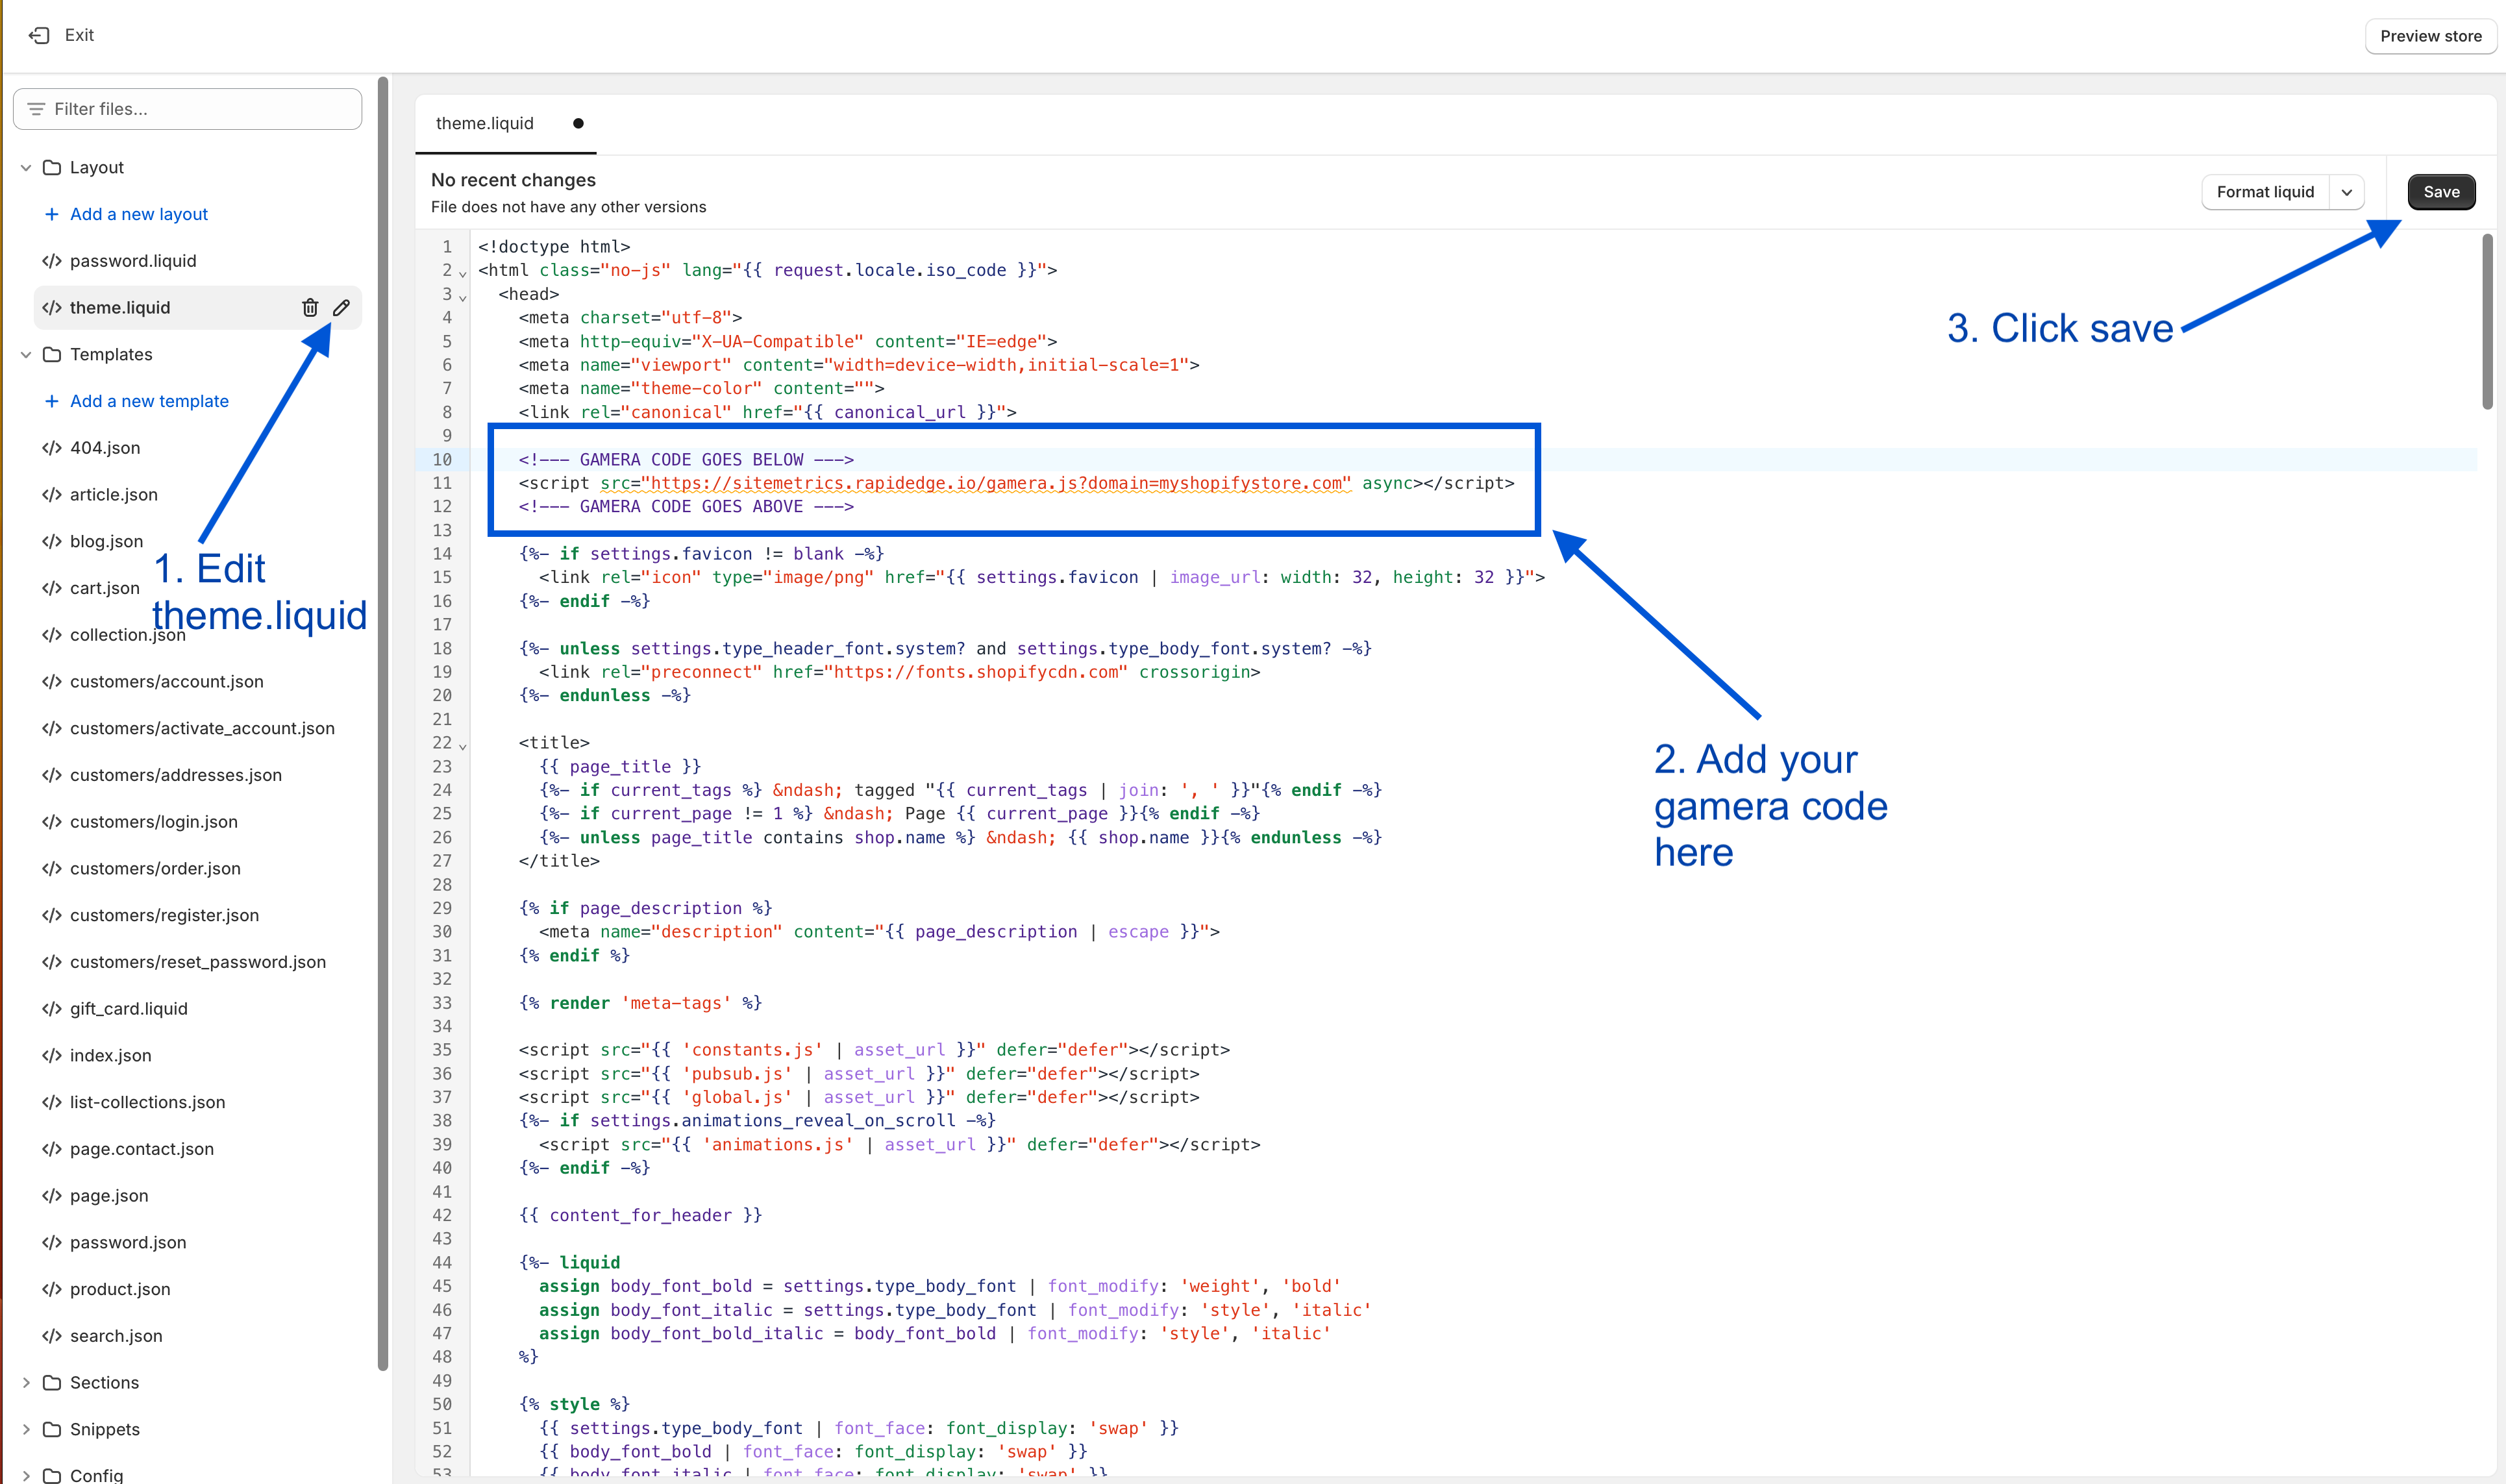Click inside the Filter files input field
Viewport: 2506px width, 1484px height.
click(x=186, y=108)
